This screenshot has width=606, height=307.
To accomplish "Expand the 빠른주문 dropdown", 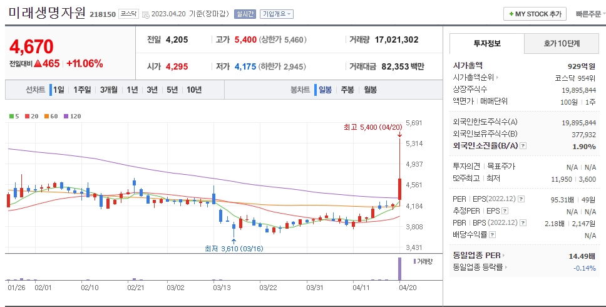I will coord(590,14).
